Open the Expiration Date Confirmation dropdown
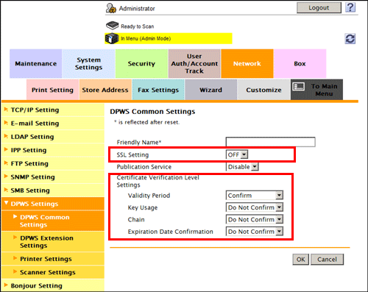 pos(255,232)
